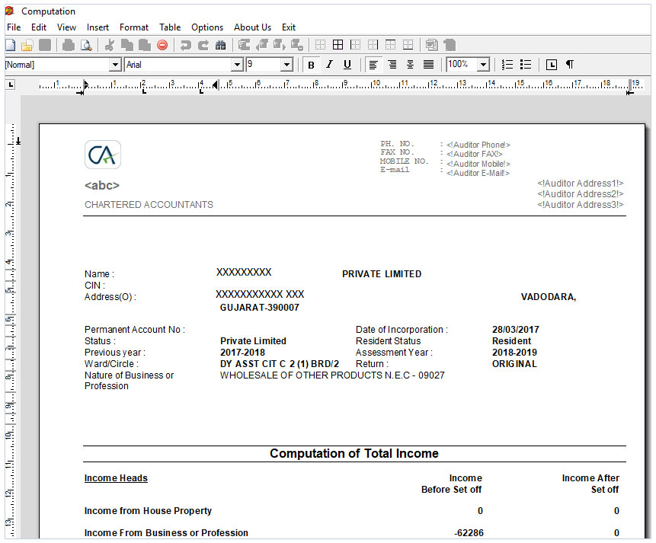This screenshot has width=656, height=543.
Task: Undo the last action
Action: (185, 45)
